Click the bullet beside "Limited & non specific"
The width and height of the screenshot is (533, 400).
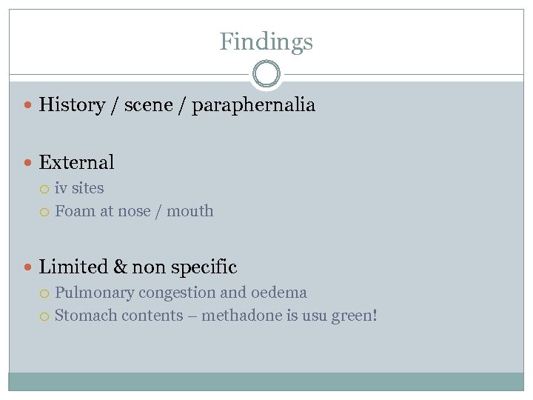point(28,267)
